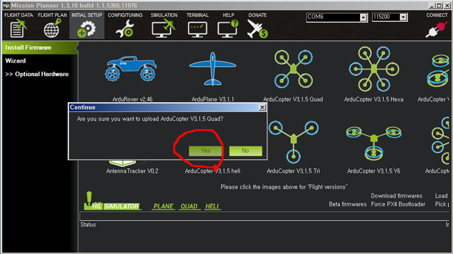This screenshot has height=254, width=453.
Task: Open the Simulation monitor icon
Action: coord(163,28)
